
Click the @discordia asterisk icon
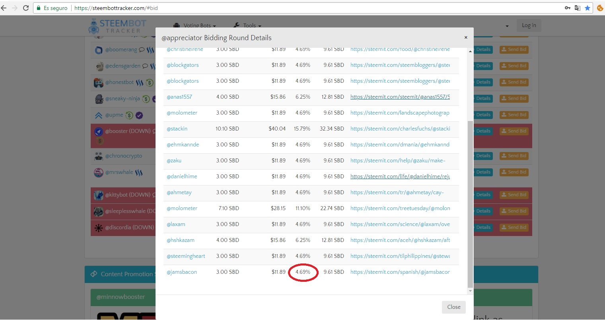[x=99, y=228]
